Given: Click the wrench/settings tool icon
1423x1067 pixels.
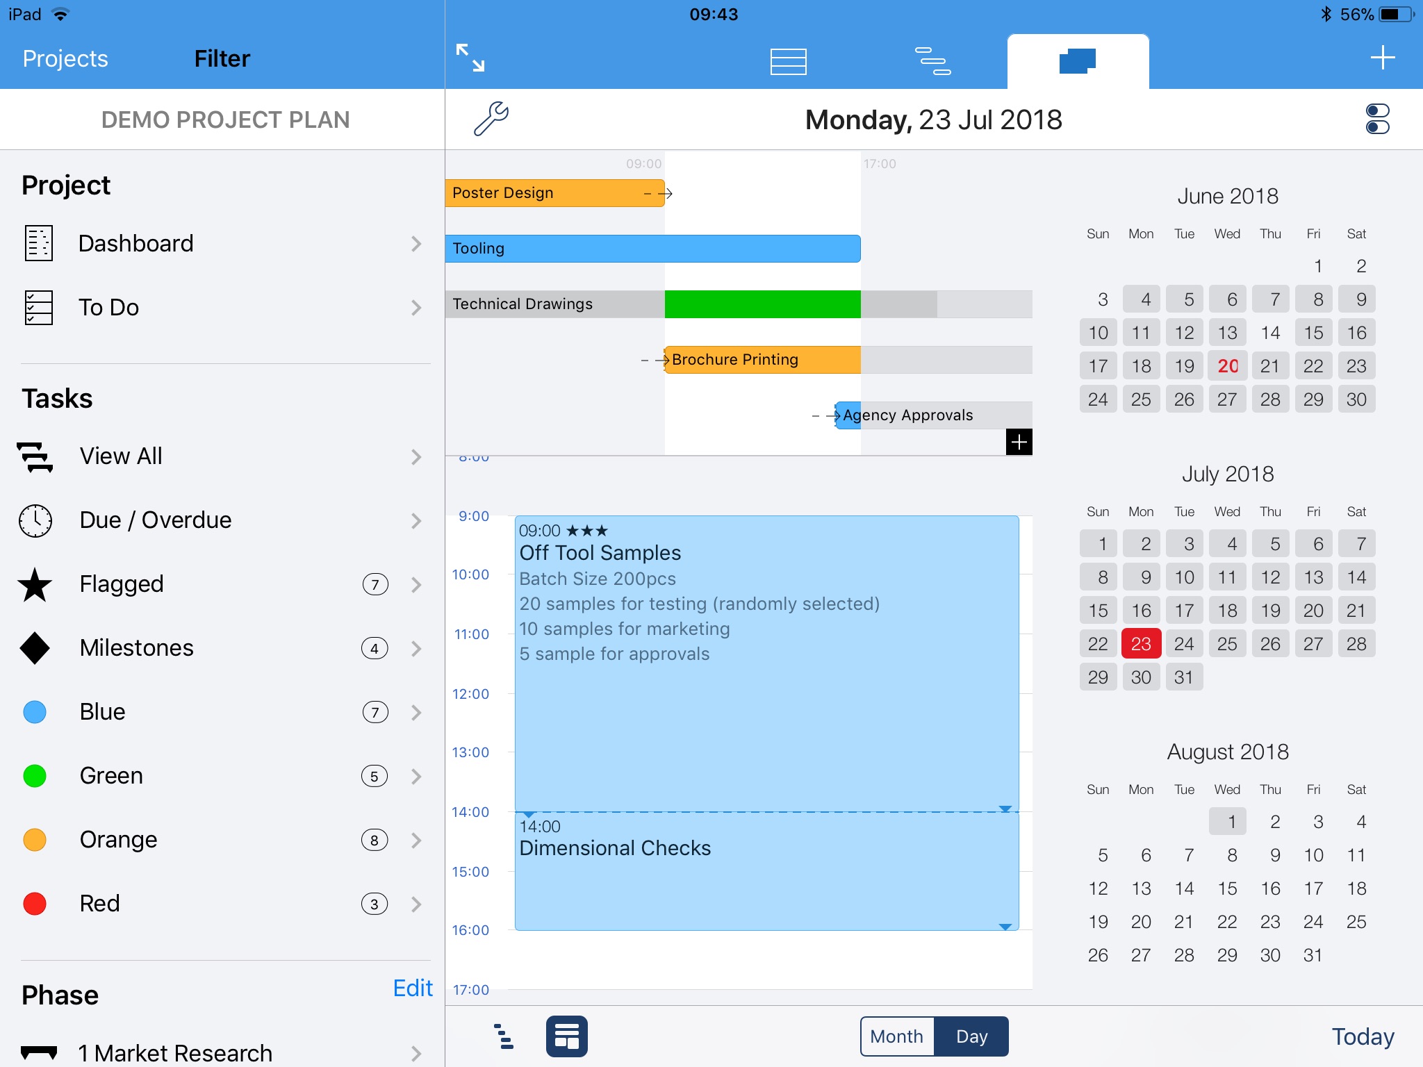Looking at the screenshot, I should click(493, 117).
